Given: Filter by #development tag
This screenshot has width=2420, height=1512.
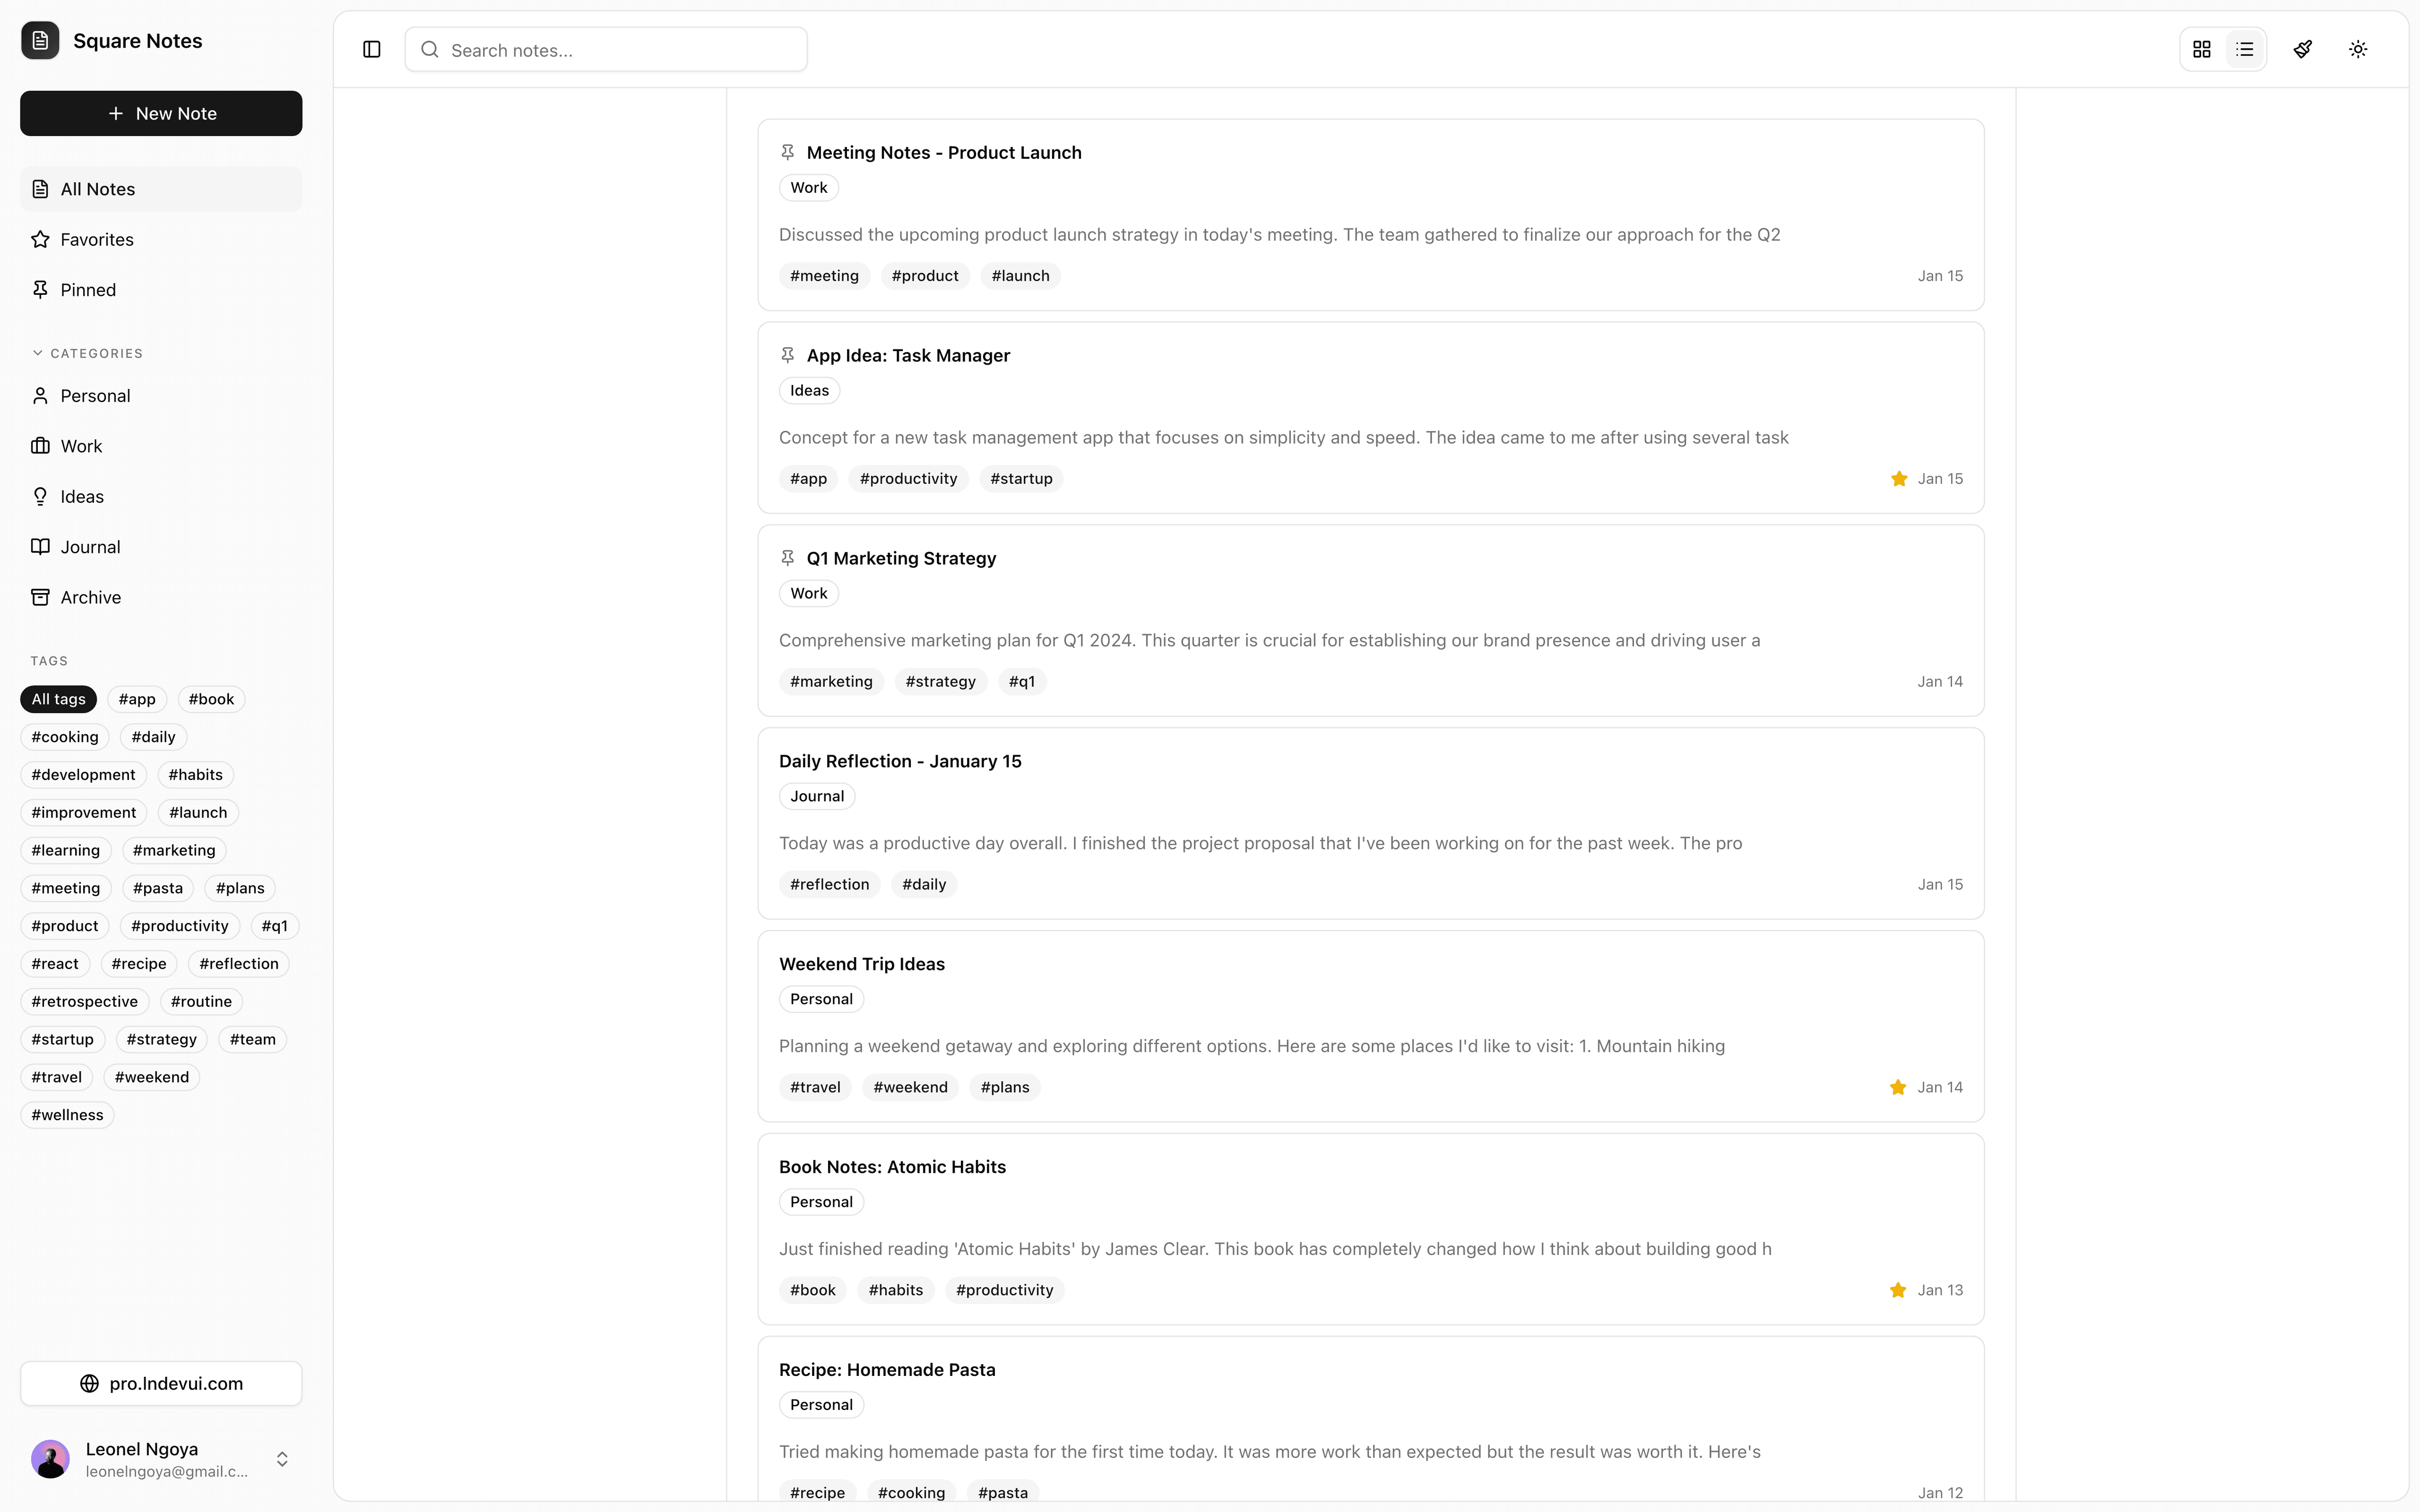Looking at the screenshot, I should tap(83, 775).
